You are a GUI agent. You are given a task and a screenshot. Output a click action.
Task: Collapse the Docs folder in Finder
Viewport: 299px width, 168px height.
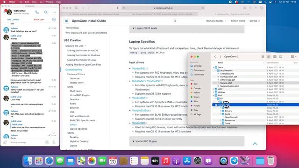coord(214,67)
